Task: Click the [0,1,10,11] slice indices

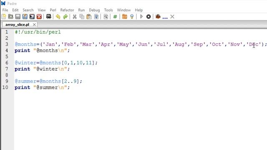Action: click(x=78, y=63)
